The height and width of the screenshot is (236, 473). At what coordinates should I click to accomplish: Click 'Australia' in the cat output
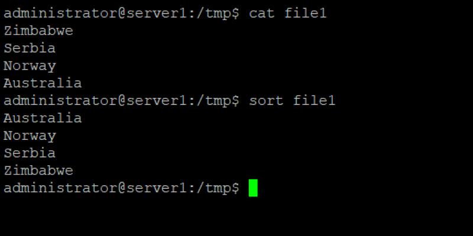click(x=43, y=83)
